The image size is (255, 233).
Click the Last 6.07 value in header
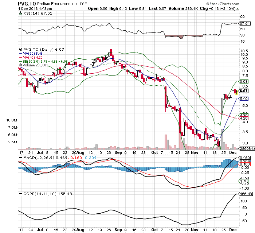(157, 9)
